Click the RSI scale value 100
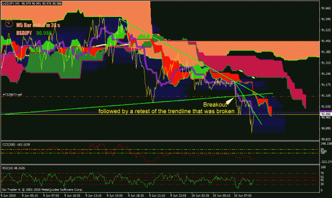Viewport: 332px width, 198px height. [324, 167]
